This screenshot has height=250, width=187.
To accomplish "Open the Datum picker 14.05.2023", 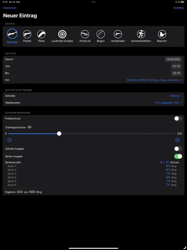I will click(x=173, y=59).
